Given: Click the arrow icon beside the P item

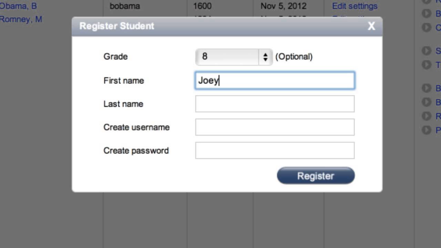Looking at the screenshot, I should (427, 130).
